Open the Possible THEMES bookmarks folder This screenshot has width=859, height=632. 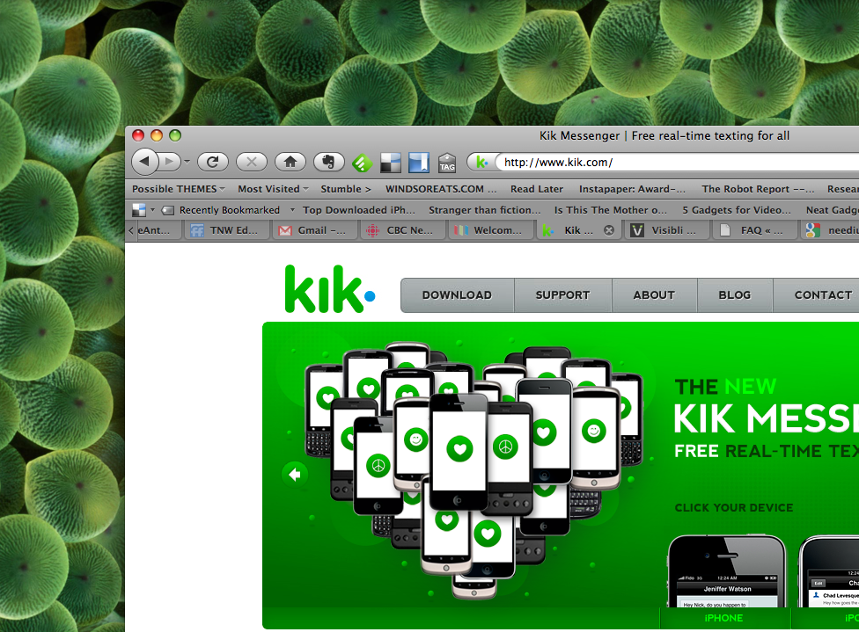[178, 189]
